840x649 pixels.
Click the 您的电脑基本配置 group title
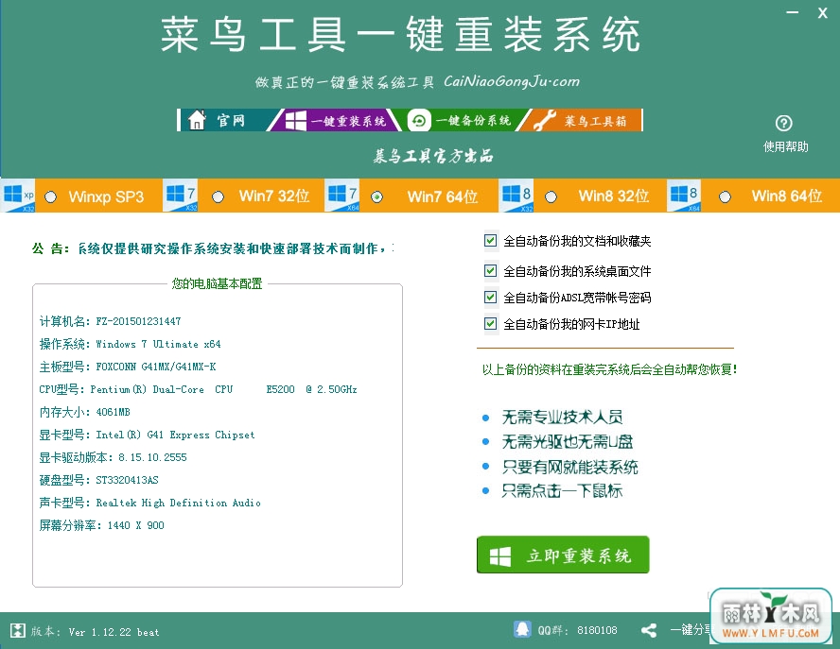click(x=217, y=283)
